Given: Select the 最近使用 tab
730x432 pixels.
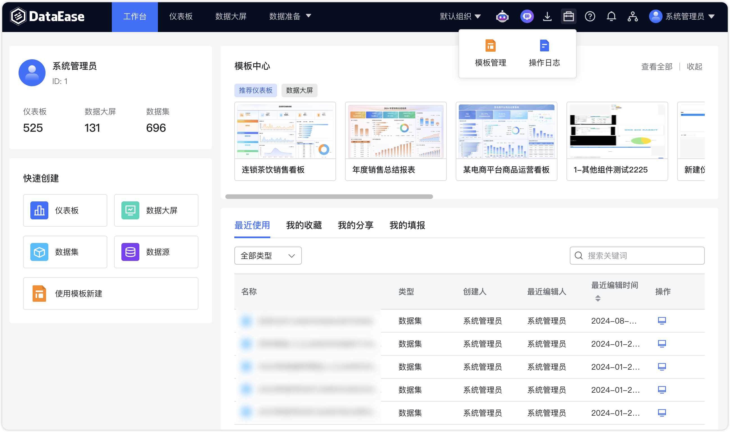Looking at the screenshot, I should [252, 225].
